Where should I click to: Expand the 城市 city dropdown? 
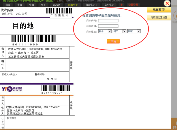point(119,31)
